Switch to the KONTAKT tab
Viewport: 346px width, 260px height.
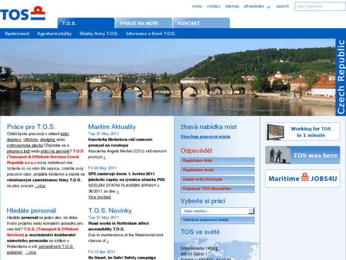pos(201,23)
